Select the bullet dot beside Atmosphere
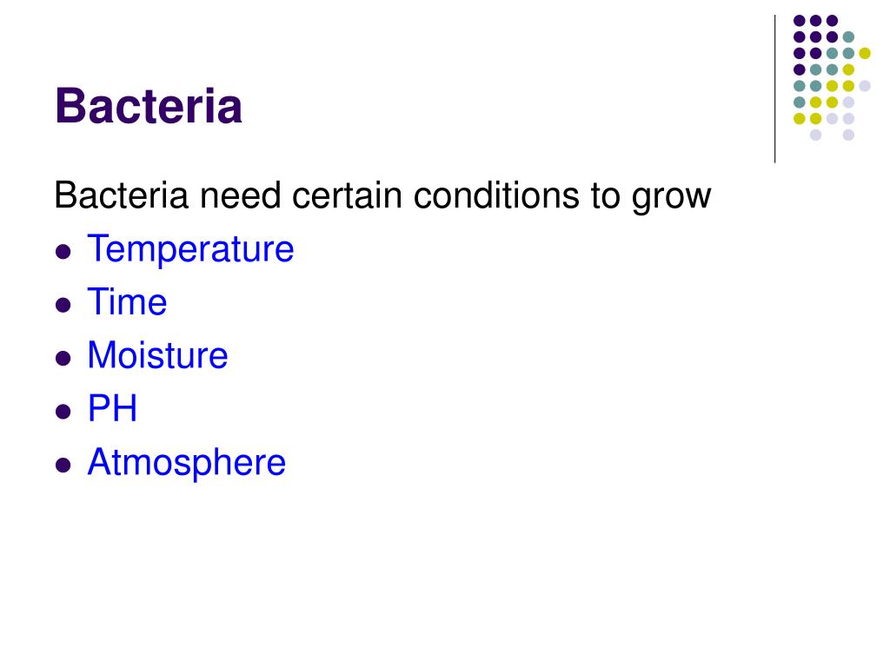Screen dimensions: 890x667 (x=63, y=466)
